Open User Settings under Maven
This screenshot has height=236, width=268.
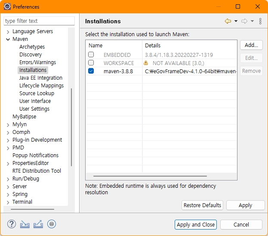pyautogui.click(x=34, y=109)
